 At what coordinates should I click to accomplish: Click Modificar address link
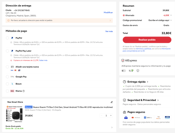click(x=108, y=13)
